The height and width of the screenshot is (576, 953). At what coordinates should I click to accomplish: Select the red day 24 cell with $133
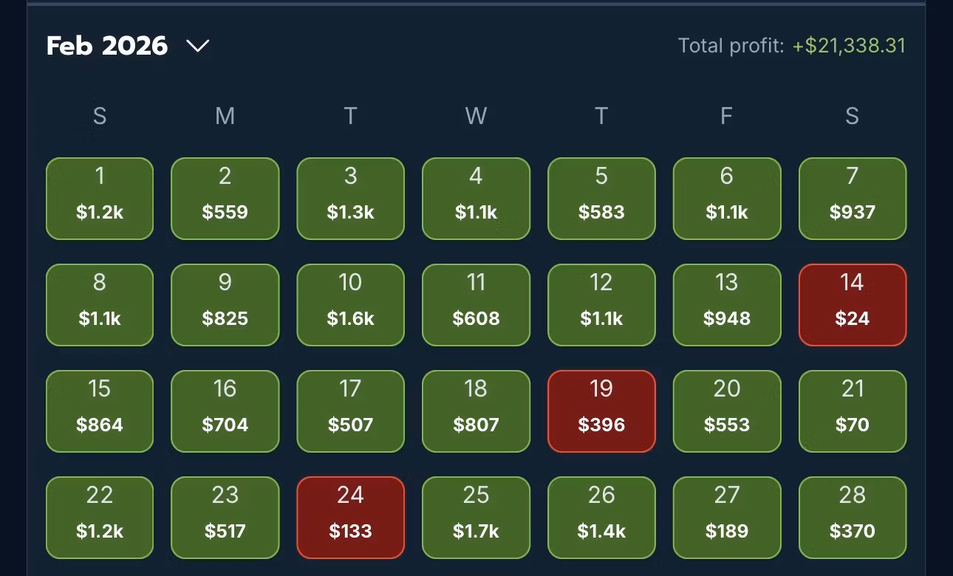pos(351,518)
